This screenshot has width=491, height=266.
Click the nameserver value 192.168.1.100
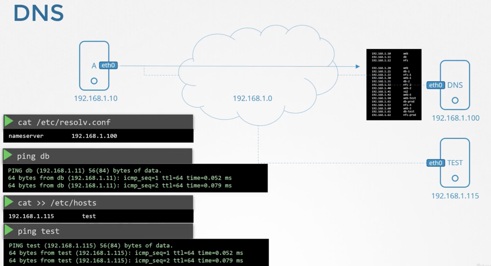coord(94,136)
